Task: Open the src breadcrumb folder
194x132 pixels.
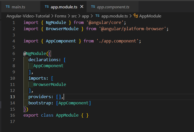Action: point(74,16)
